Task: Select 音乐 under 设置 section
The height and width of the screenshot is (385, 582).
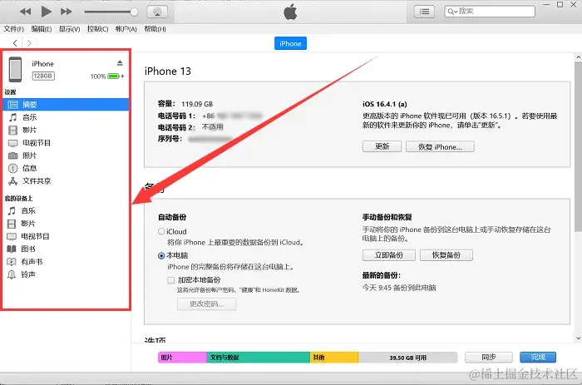Action: click(66, 117)
